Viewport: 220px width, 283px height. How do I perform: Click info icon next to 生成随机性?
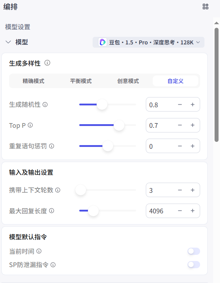(45, 105)
